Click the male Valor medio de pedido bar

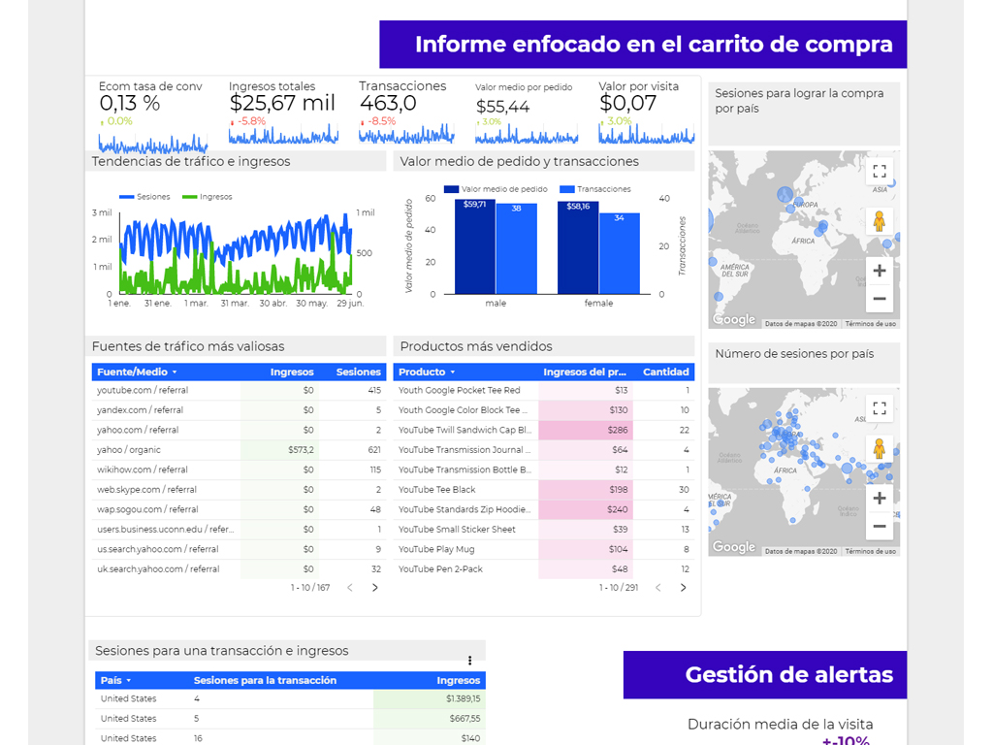point(474,247)
